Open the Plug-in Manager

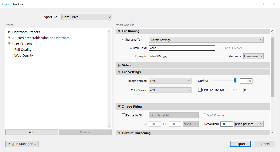tap(22, 144)
